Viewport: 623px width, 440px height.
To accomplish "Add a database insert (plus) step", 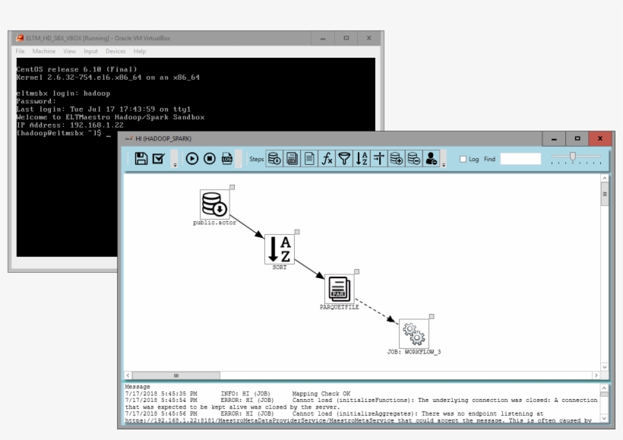I will (397, 159).
